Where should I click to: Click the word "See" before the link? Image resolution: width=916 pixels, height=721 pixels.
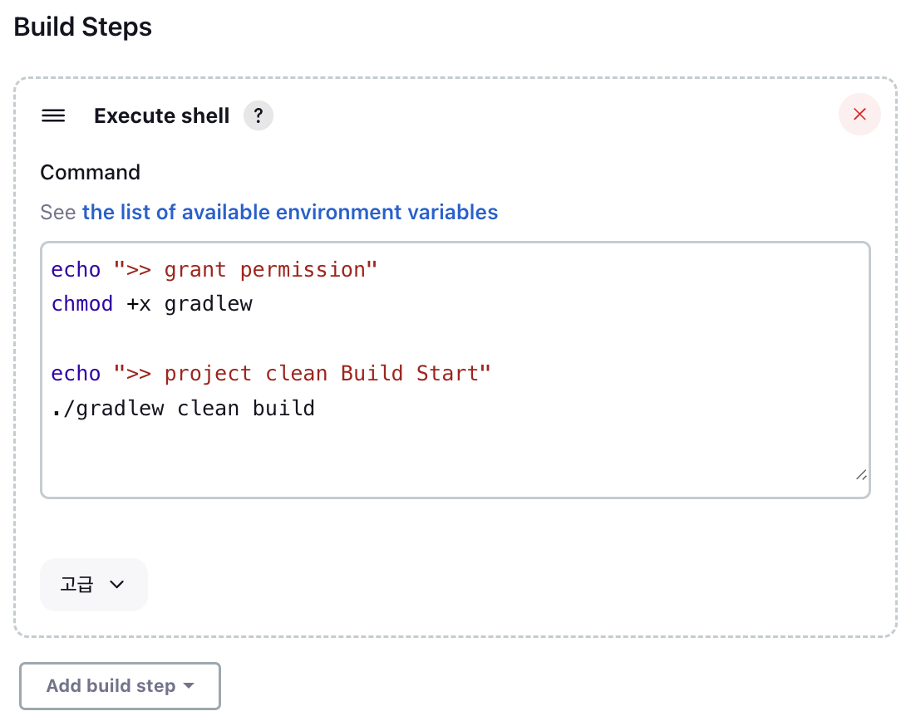[58, 213]
